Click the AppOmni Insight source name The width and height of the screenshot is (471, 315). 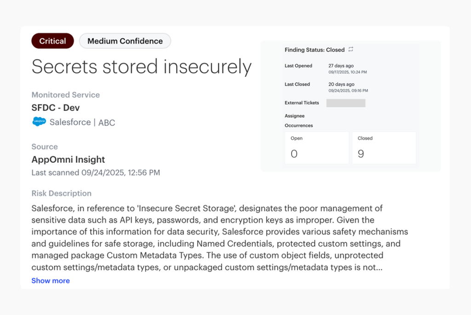pyautogui.click(x=68, y=160)
